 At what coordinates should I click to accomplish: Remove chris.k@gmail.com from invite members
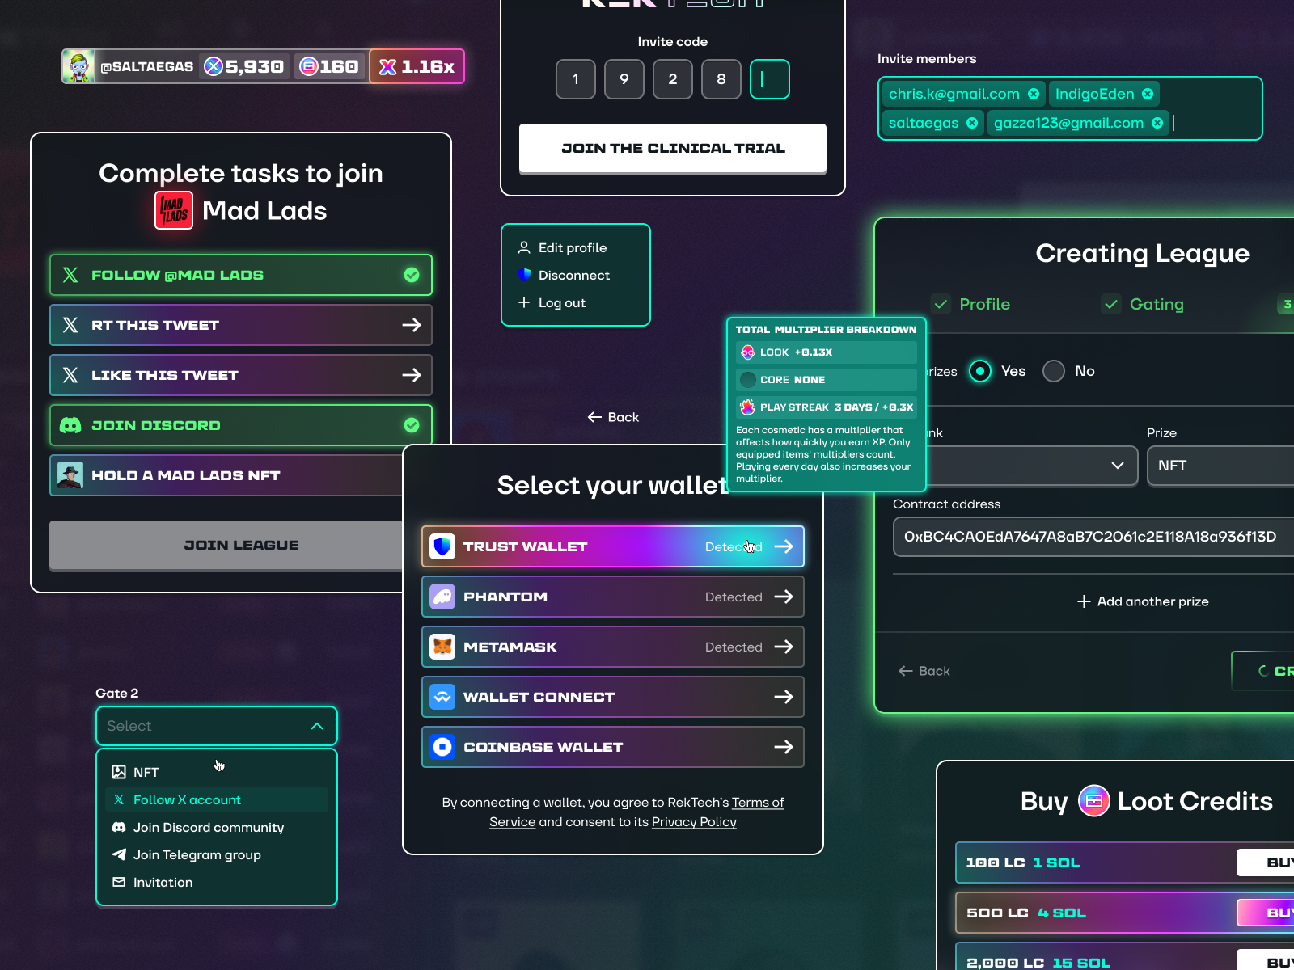pos(1034,94)
